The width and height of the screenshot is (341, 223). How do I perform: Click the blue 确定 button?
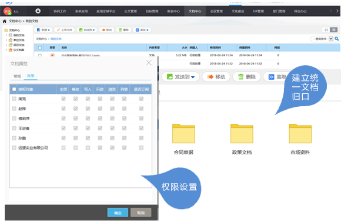[x=118, y=213]
